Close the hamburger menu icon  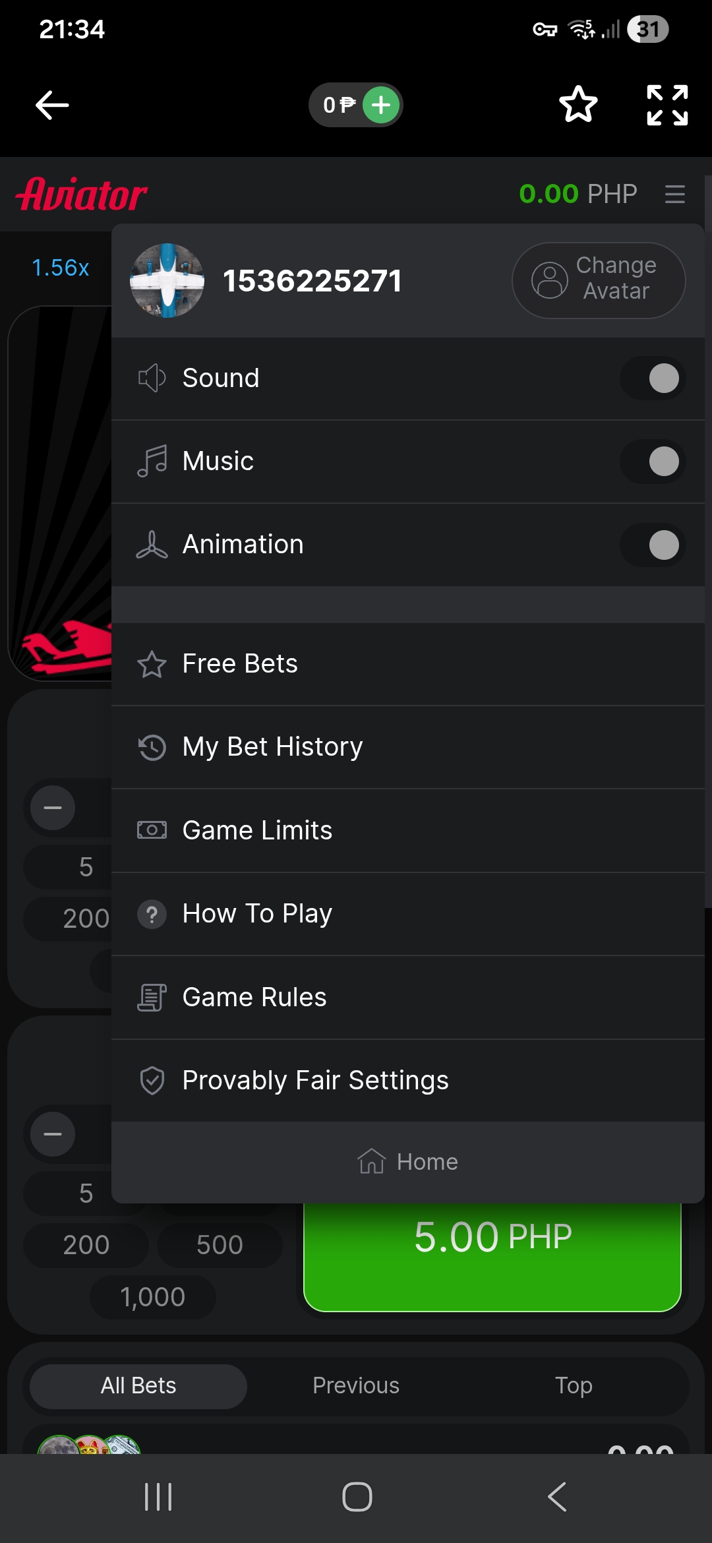point(674,195)
